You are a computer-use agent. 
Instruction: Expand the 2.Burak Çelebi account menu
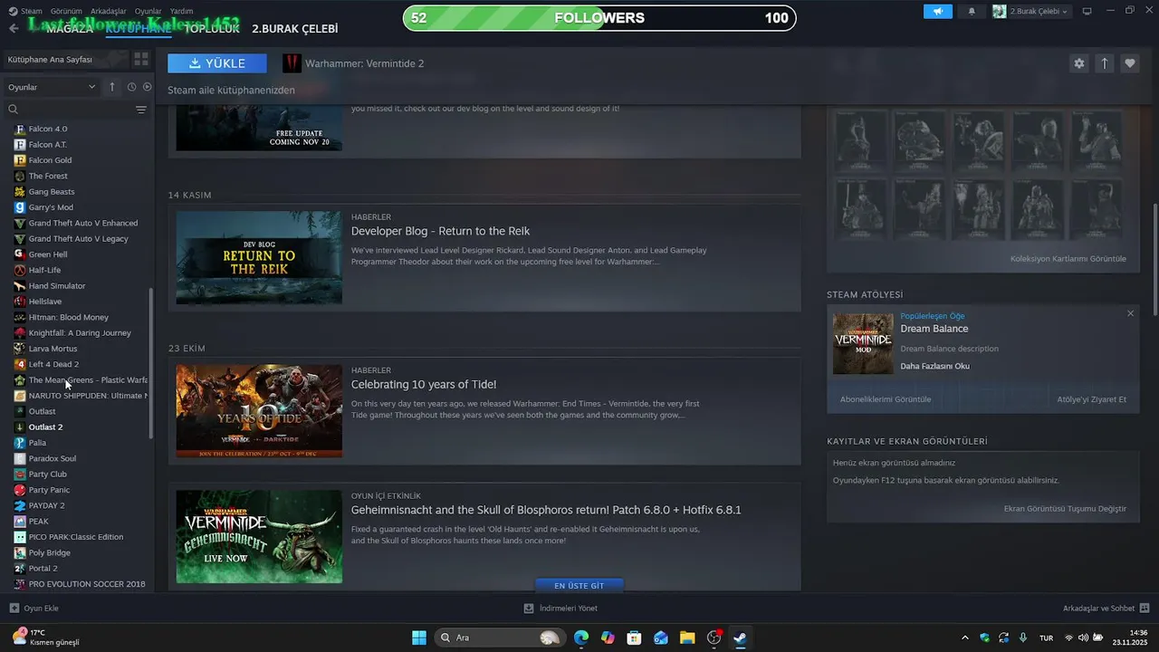pyautogui.click(x=1030, y=11)
